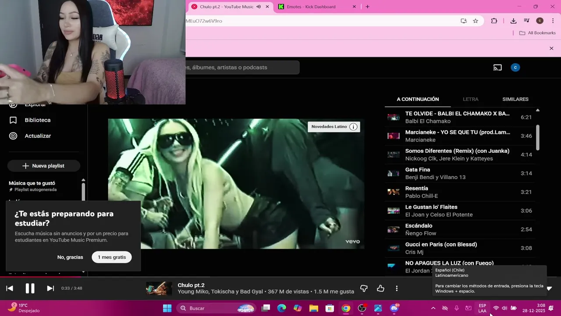Close the Kick Dashboard browser tab
This screenshot has height=316, width=561.
coord(354,7)
